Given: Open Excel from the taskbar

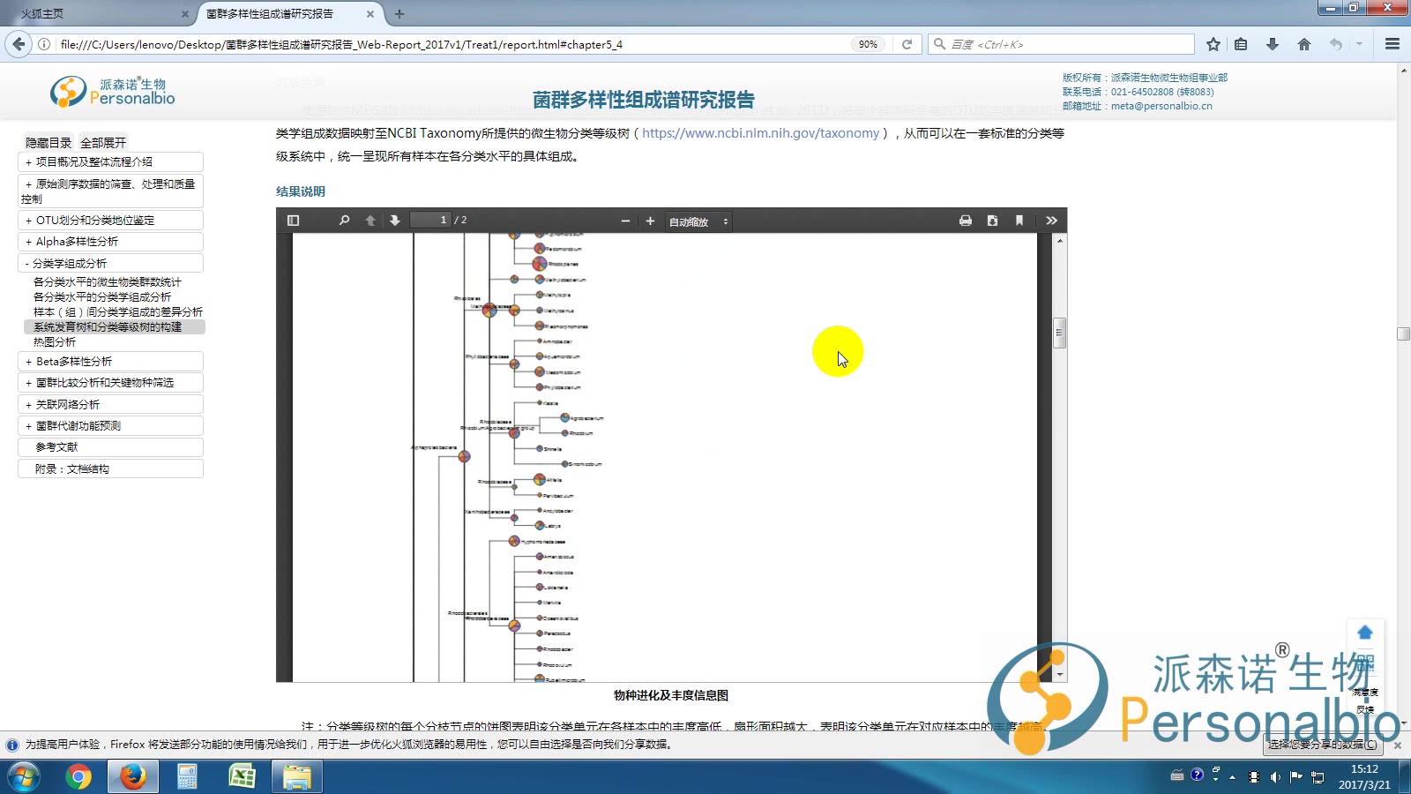Looking at the screenshot, I should 242,777.
